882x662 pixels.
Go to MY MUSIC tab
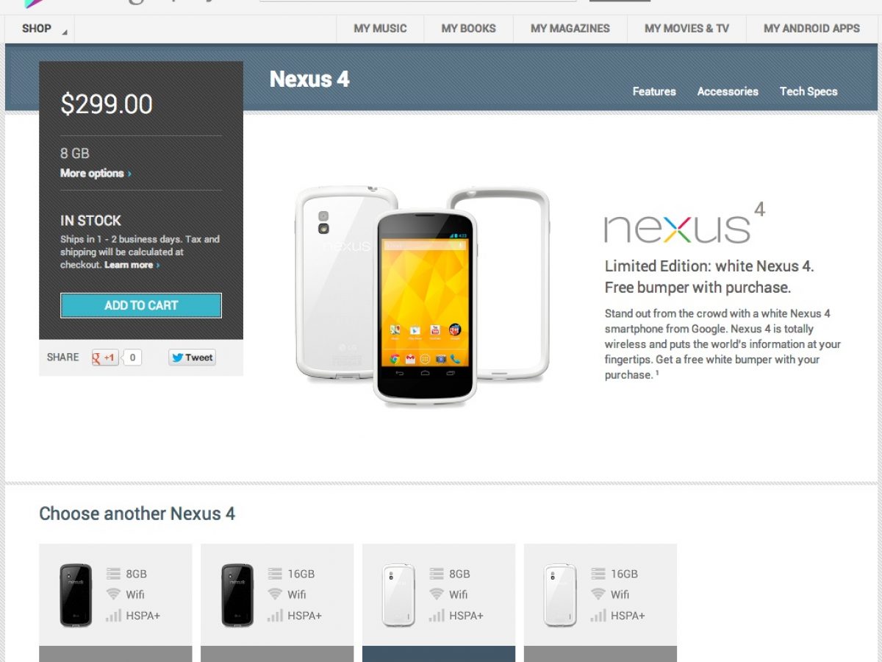[380, 29]
